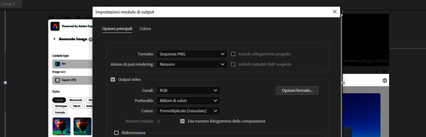The height and width of the screenshot is (137, 426).
Task: Choose the second balloon style thumbnail
Action: (x=82, y=127)
